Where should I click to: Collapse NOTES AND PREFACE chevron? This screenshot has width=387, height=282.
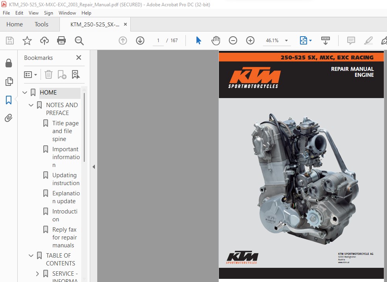31,105
